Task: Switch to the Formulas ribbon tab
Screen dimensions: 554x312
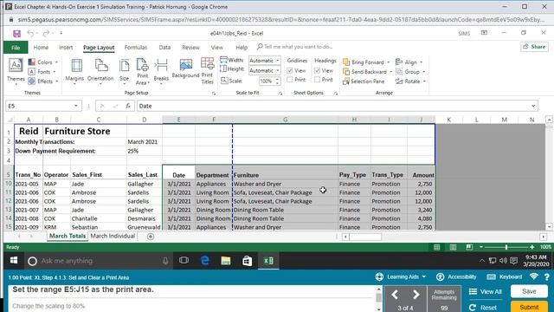Action: (x=136, y=48)
